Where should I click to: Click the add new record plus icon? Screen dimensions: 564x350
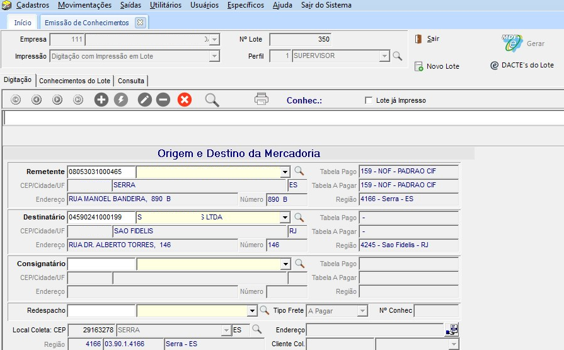(101, 100)
